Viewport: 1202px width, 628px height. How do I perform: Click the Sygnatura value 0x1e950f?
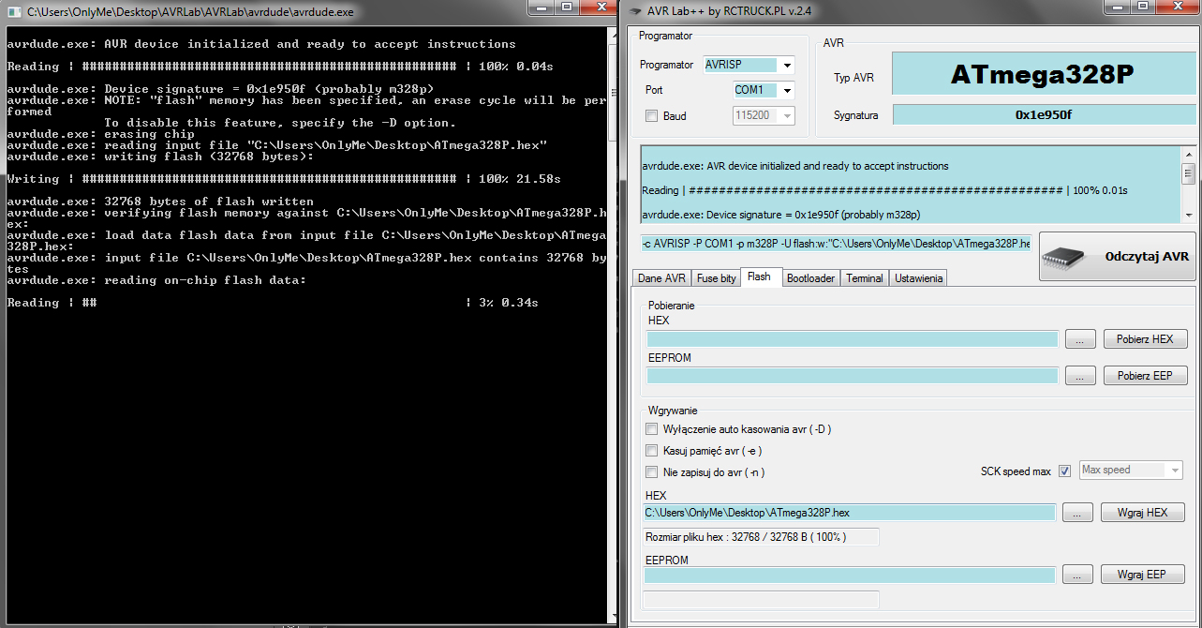tap(1043, 114)
